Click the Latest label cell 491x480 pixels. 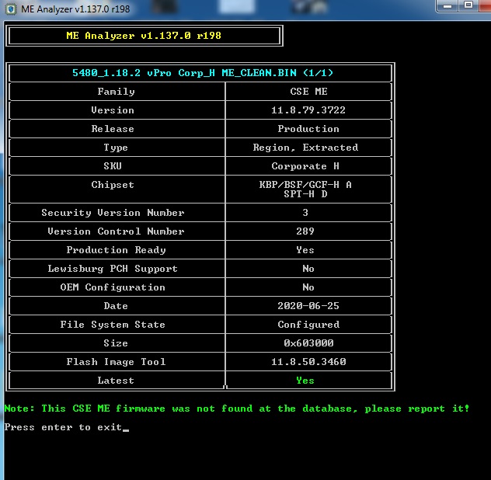[x=116, y=381]
